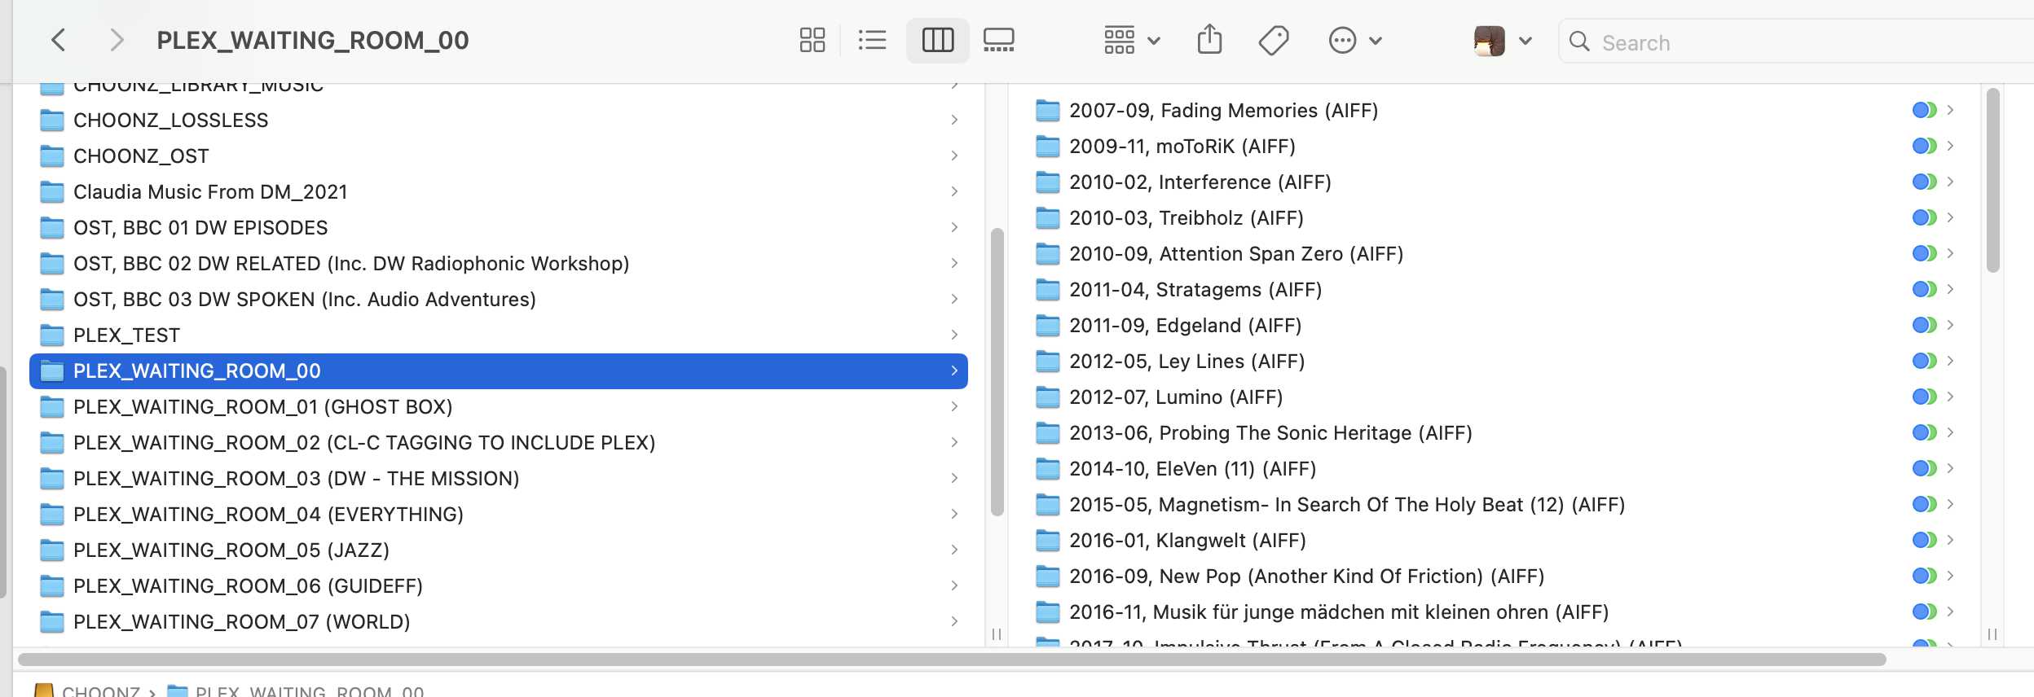Select the column view toggle
This screenshot has width=2034, height=697.
(937, 40)
